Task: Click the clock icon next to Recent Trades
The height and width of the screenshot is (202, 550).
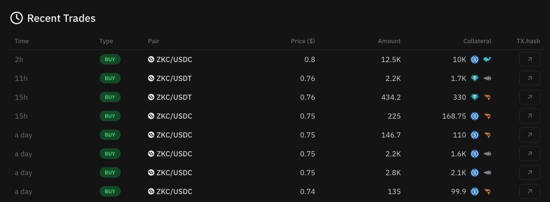Action: click(16, 18)
